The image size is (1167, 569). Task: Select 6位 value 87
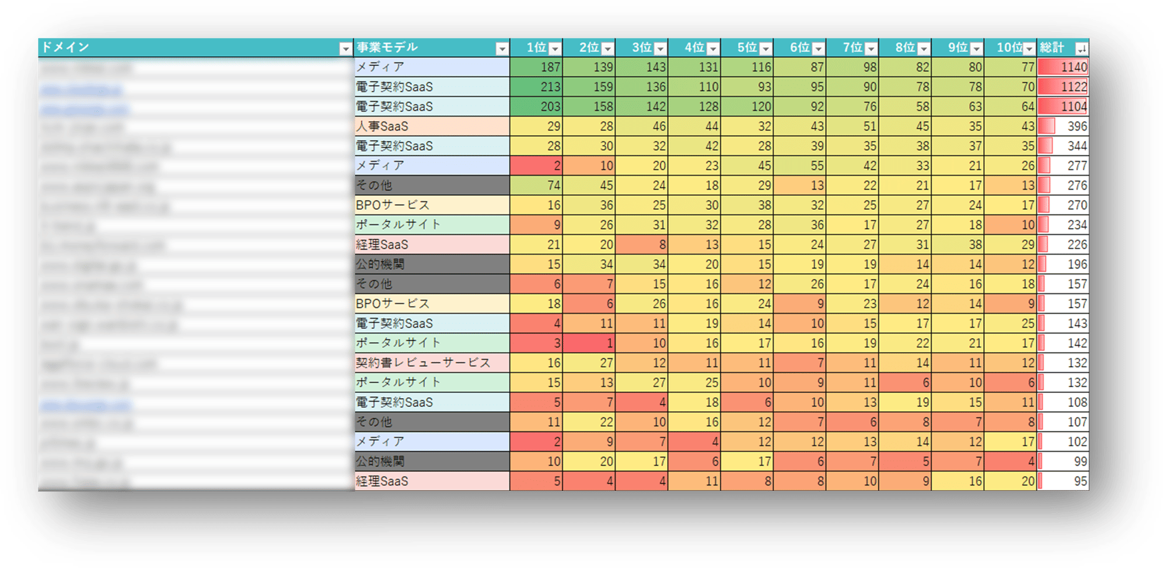[800, 67]
